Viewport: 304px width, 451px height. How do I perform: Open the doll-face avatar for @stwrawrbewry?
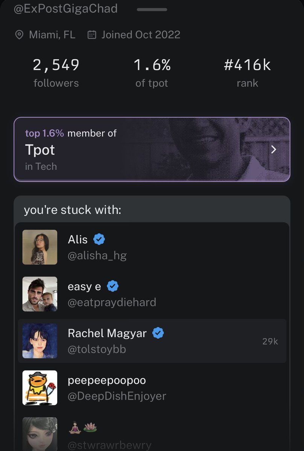(40, 434)
